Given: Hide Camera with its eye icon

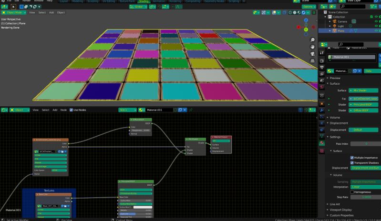Looking at the screenshot, I should (376, 21).
